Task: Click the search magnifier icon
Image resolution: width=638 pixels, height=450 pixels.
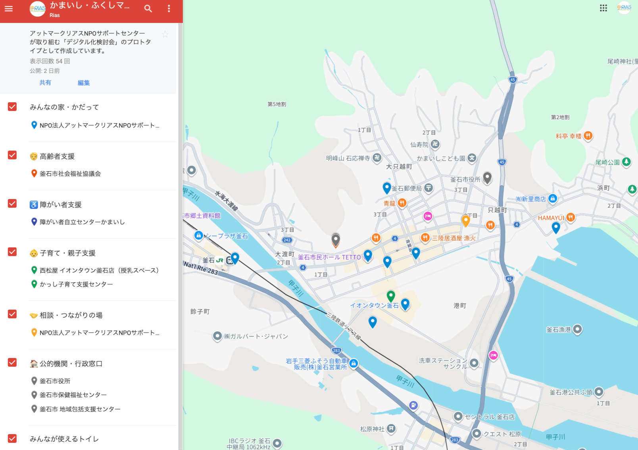Action: tap(148, 9)
